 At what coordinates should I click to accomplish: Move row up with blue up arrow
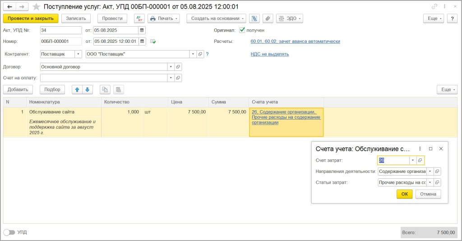point(77,89)
